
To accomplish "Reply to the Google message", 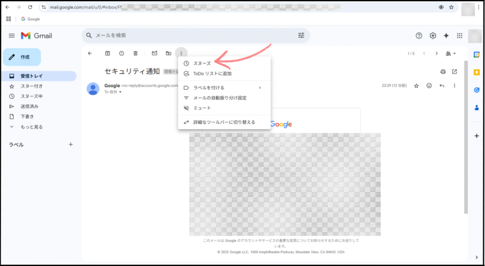I will coord(442,86).
